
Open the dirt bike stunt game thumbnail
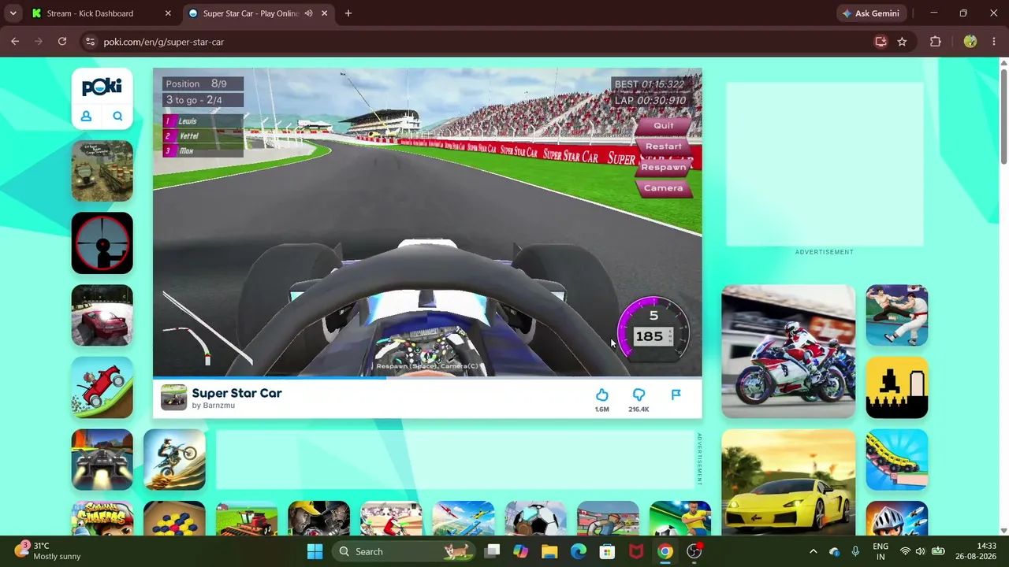click(x=174, y=460)
